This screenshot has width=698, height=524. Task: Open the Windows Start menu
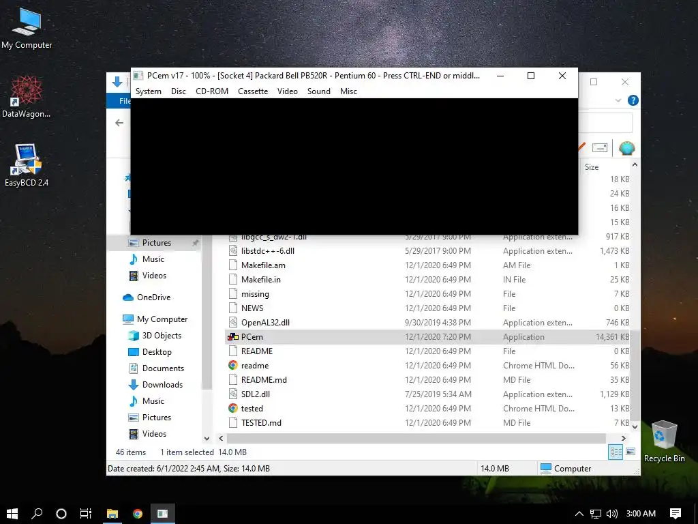[12, 514]
